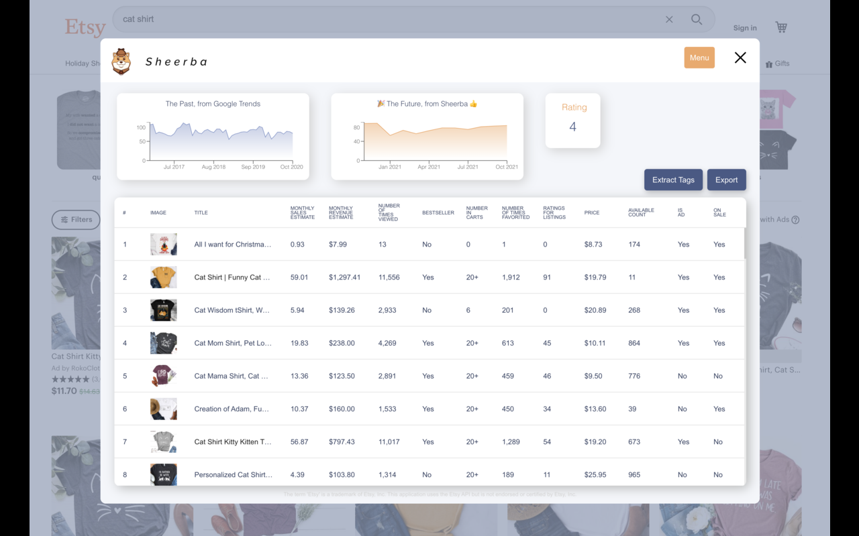
Task: Click the 59.01 monthly sales cell
Action: [x=299, y=277]
